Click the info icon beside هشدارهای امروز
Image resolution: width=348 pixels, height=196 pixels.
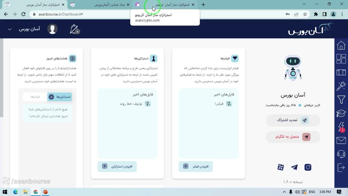click(x=73, y=58)
